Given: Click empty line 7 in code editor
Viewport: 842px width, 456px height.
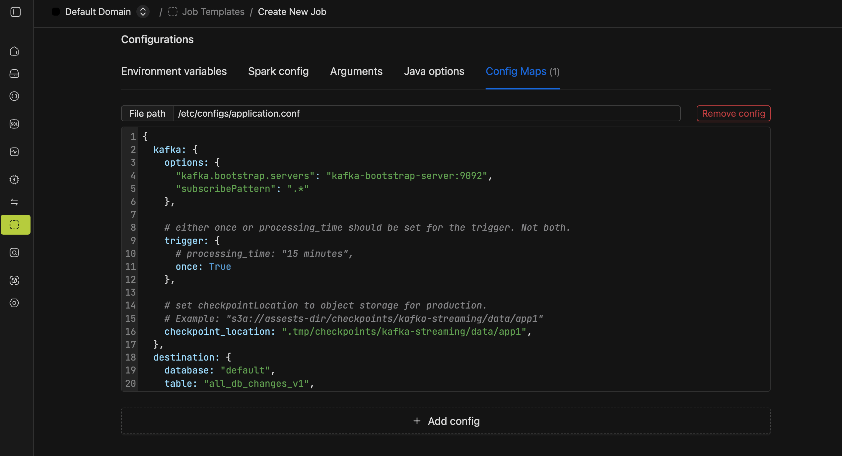Looking at the screenshot, I should (454, 214).
